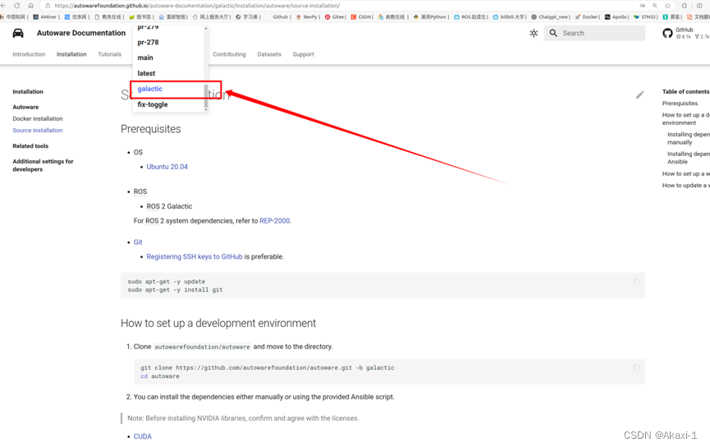Go to browser home icon
Screen dimensions: 710x447
point(31,6)
